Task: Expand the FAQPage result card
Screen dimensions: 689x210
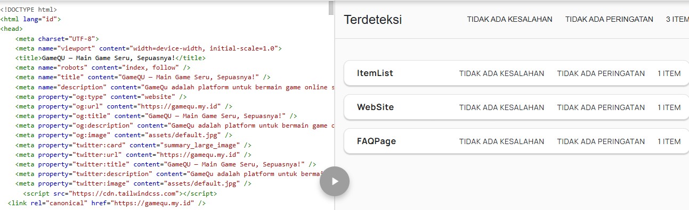Action: pyautogui.click(x=516, y=141)
